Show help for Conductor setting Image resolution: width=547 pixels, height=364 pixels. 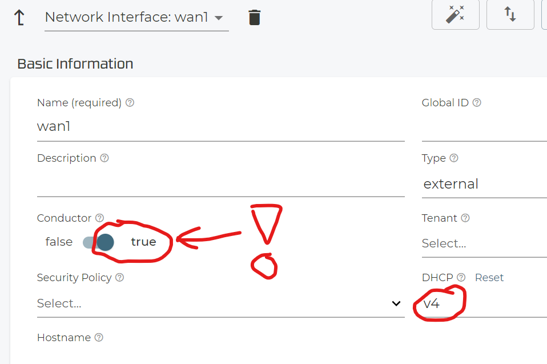100,218
